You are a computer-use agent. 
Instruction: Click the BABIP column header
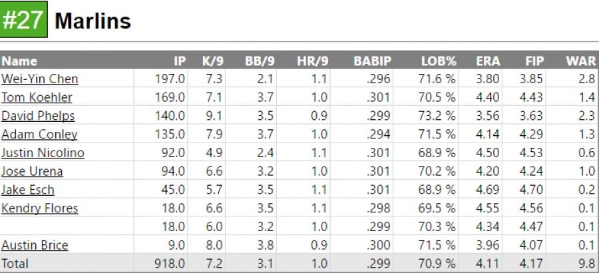point(373,61)
